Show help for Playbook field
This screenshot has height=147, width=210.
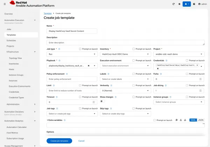[59, 61]
